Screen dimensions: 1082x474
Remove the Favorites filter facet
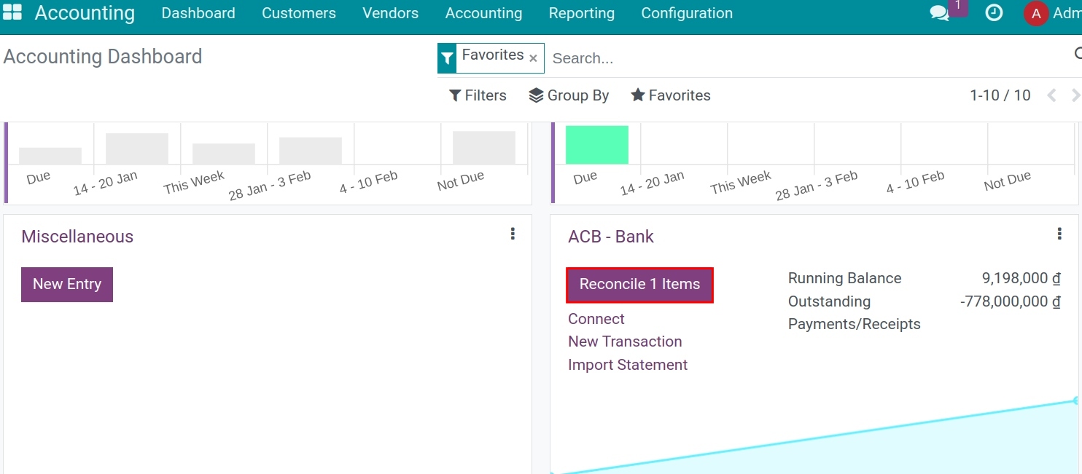point(533,58)
